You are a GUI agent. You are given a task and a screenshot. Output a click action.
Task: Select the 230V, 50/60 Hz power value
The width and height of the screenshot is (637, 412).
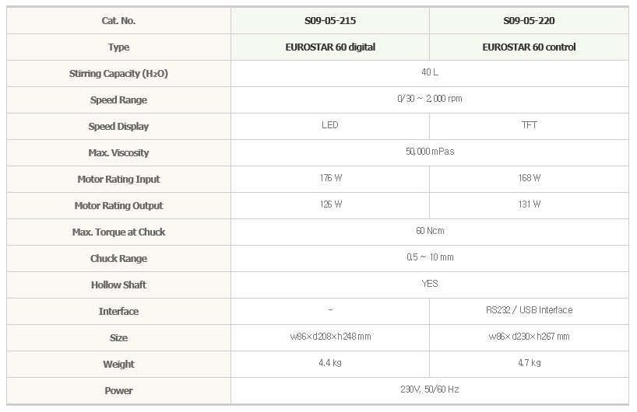coord(430,389)
